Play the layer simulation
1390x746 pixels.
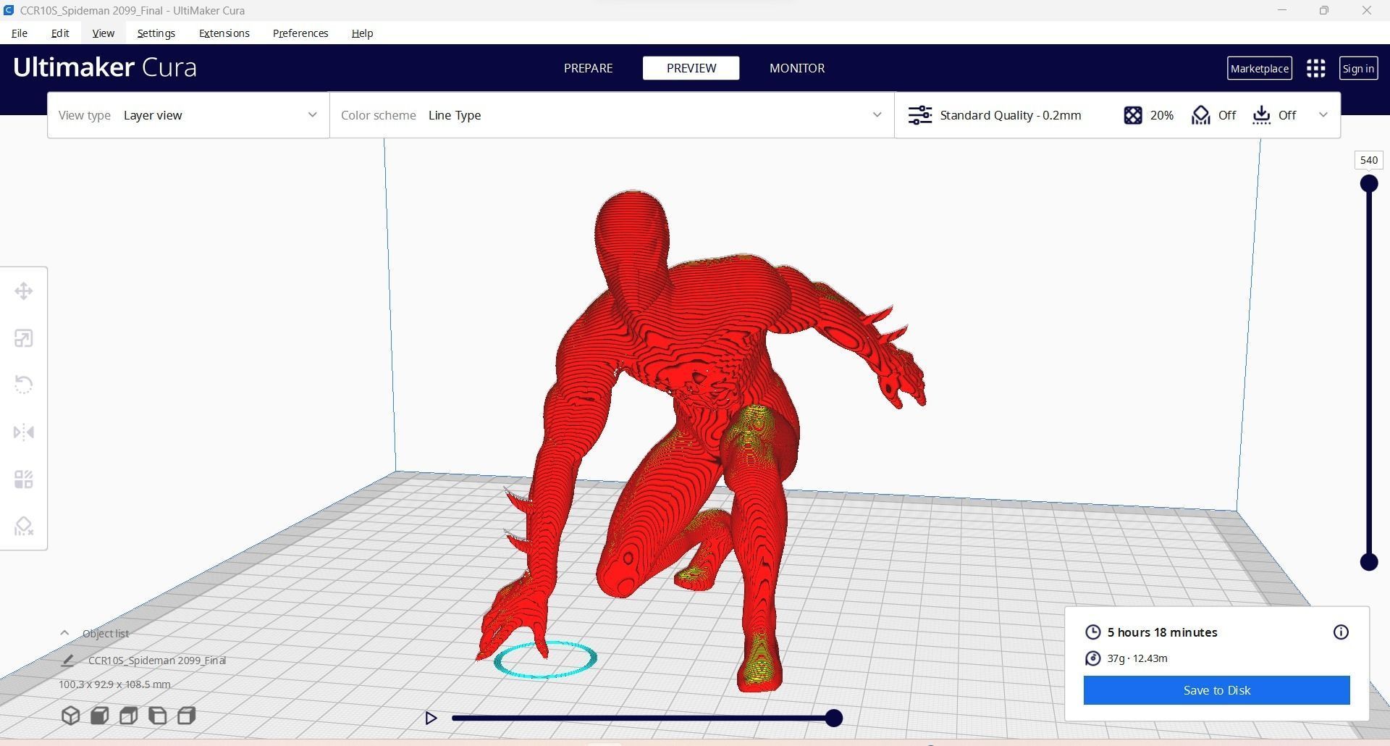(431, 718)
